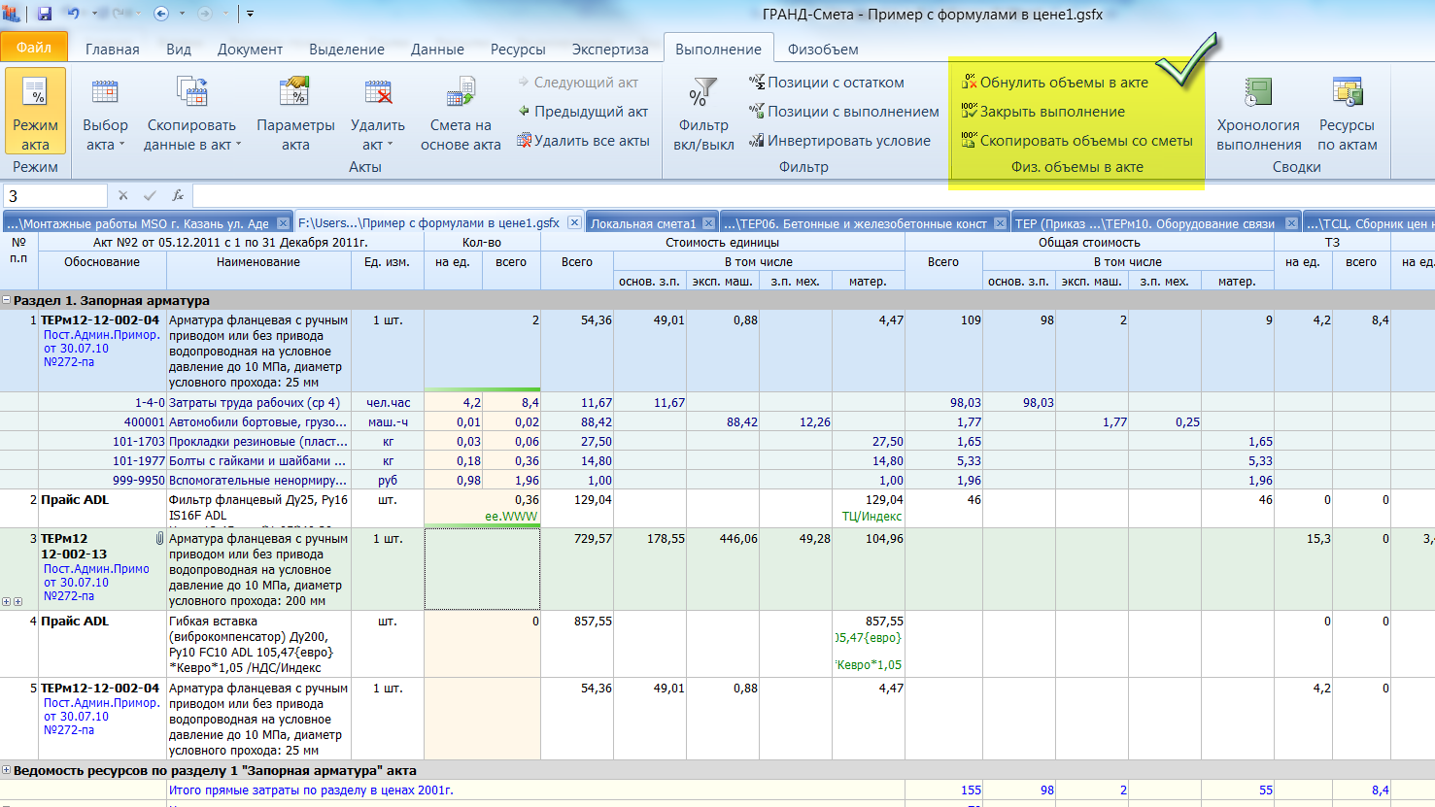The width and height of the screenshot is (1435, 807).
Task: Close the Локальная смета1 tab
Action: click(709, 223)
